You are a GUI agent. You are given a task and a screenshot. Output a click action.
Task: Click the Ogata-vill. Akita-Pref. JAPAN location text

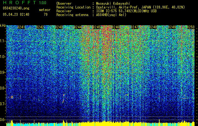pyautogui.click(x=140, y=7)
